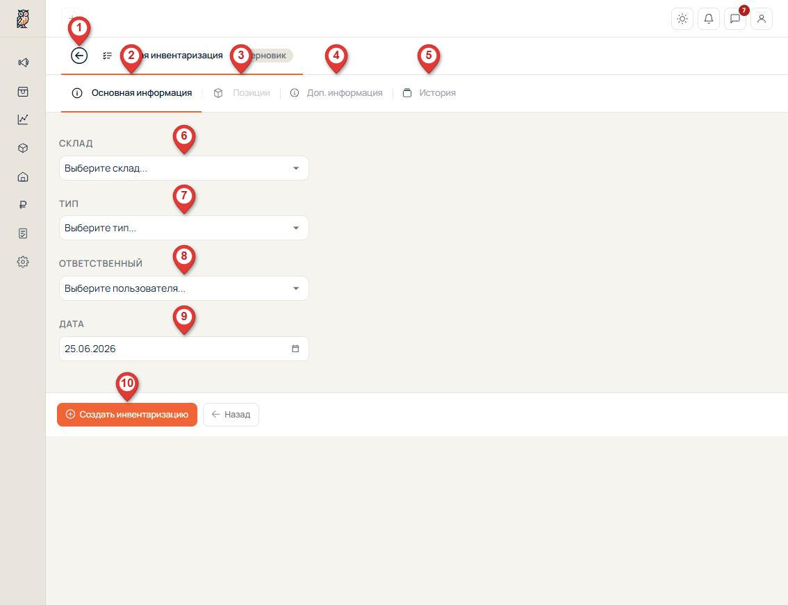
Task: Open the ruble finance sidebar icon
Action: (23, 204)
